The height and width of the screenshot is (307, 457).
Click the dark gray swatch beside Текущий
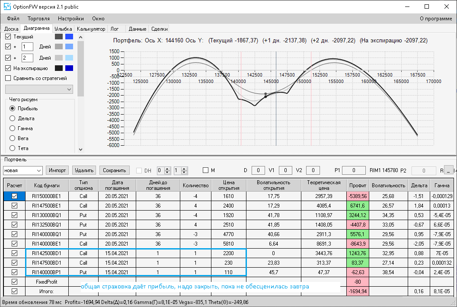click(x=59, y=37)
